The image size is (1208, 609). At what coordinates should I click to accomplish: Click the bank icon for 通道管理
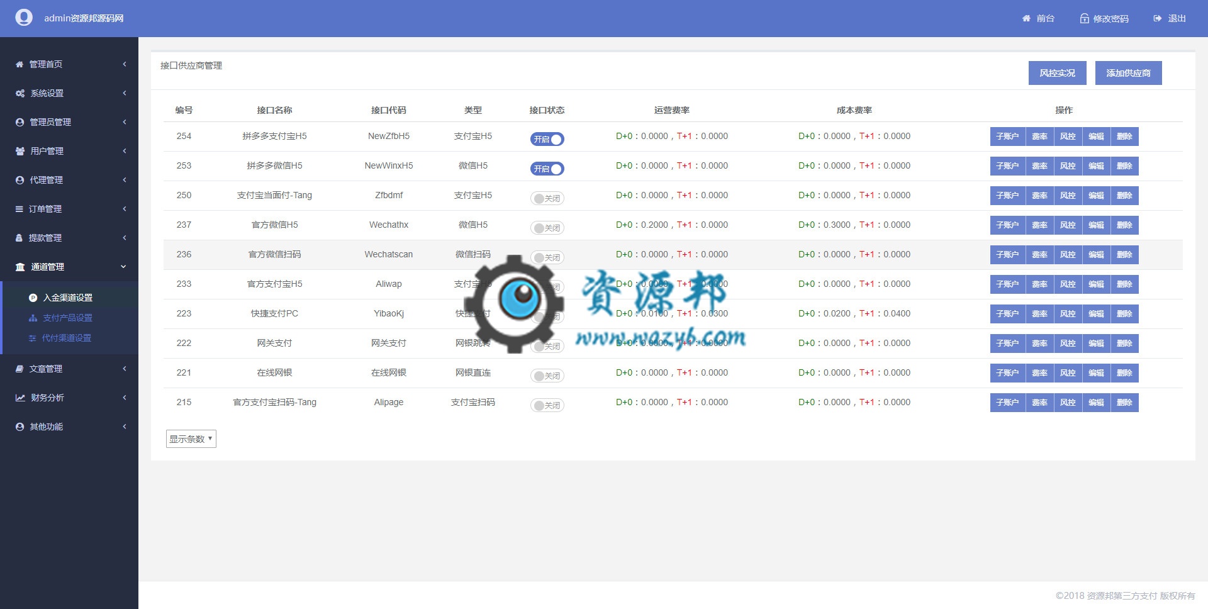click(20, 267)
